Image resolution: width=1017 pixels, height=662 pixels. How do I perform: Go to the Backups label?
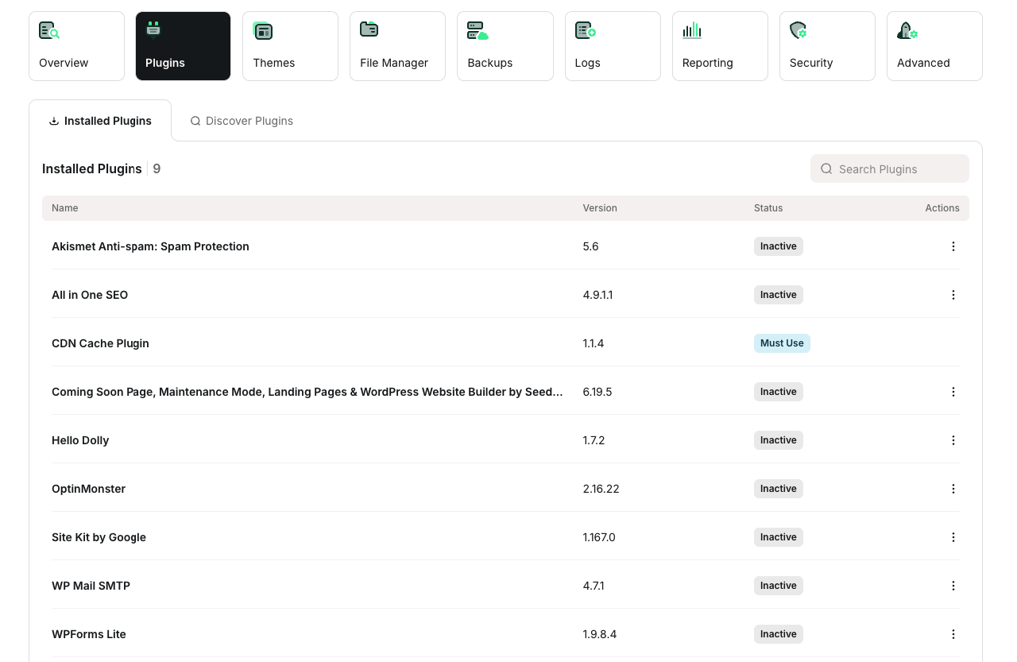click(490, 63)
